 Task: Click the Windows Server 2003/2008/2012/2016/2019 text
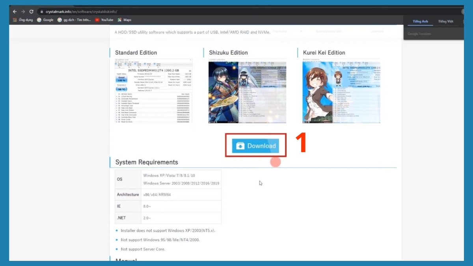point(181,183)
